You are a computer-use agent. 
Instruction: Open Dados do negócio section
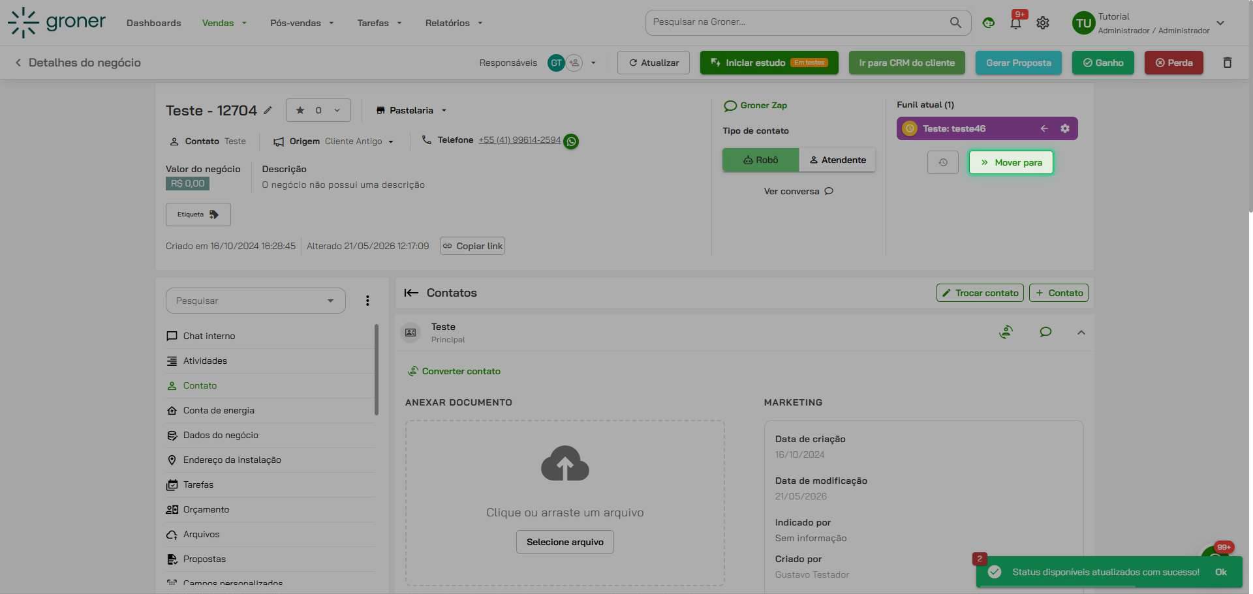(270, 435)
